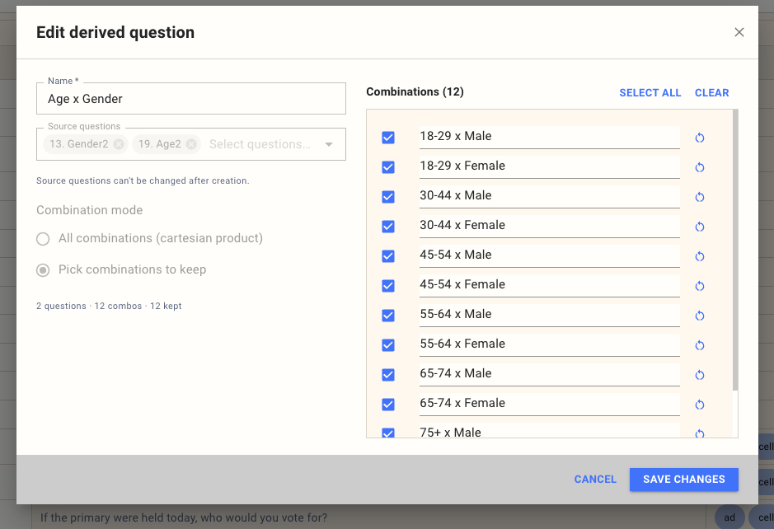
Task: Reset the 45-54 x Female label
Action: pyautogui.click(x=700, y=286)
